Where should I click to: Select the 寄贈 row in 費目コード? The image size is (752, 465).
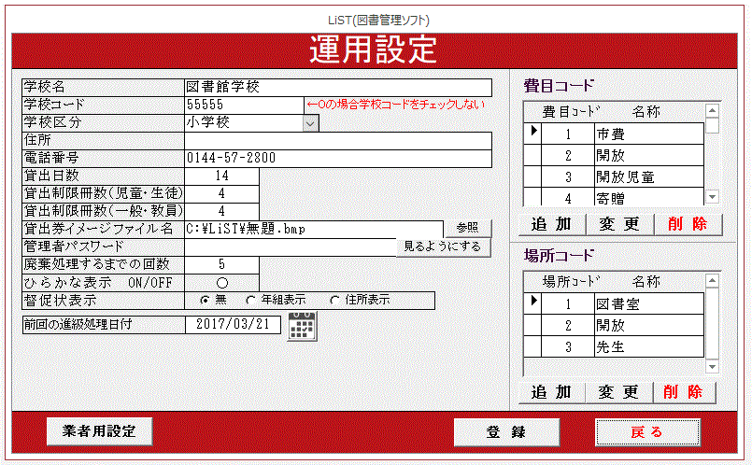pyautogui.click(x=614, y=197)
